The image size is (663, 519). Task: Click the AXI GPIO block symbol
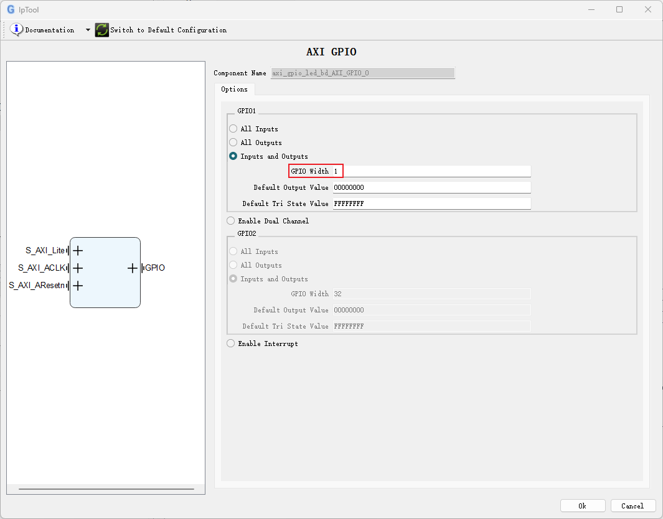pyautogui.click(x=105, y=273)
